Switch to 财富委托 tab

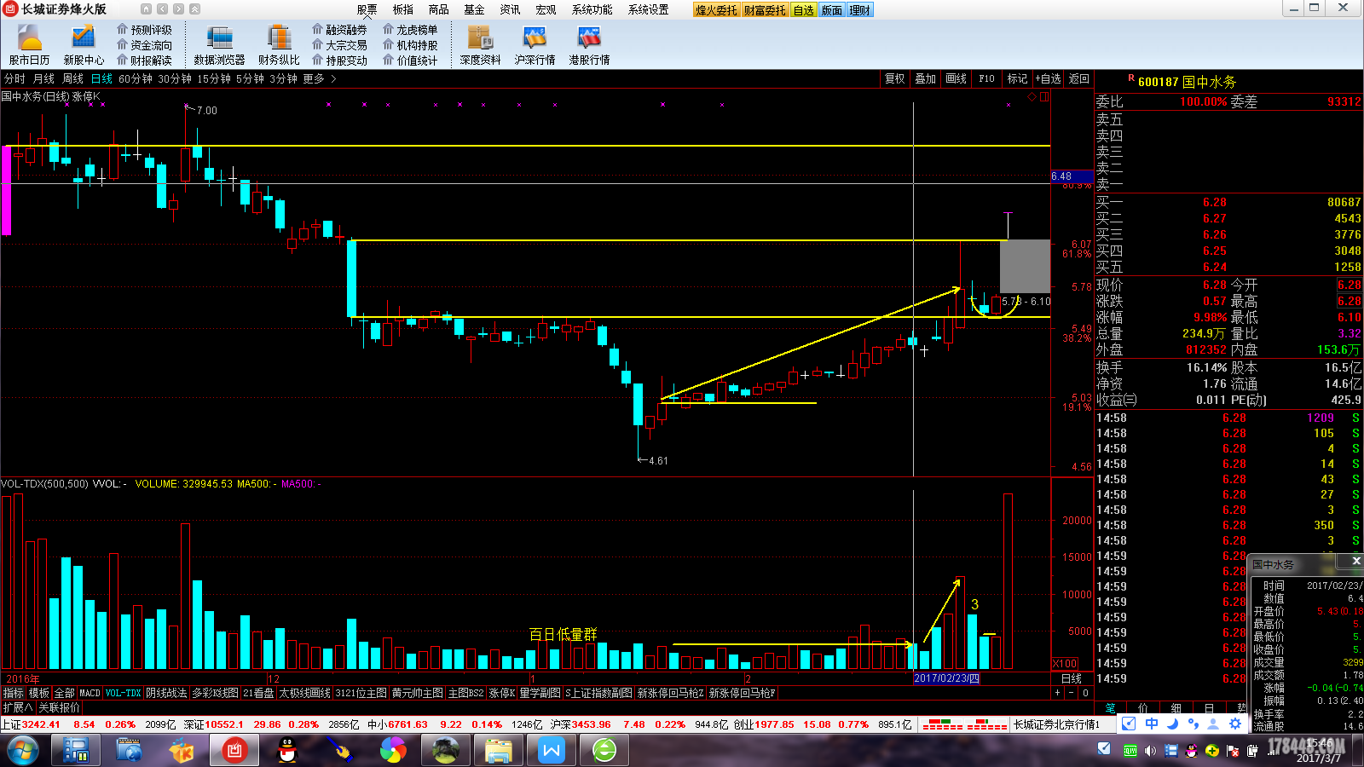coord(765,10)
